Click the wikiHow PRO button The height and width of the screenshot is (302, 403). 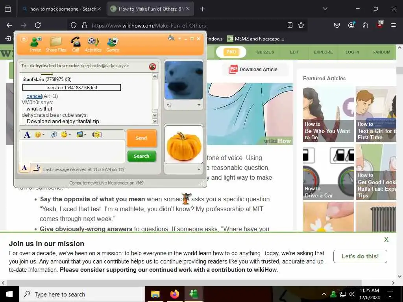tap(231, 52)
